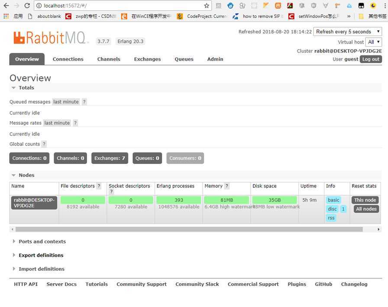Reload the page with the refresh icon
This screenshot has height=307, width=388.
click(x=27, y=6)
